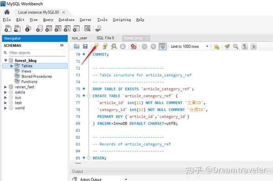Execute statement under cursor icon
Screen dimensions: 273x181
(x=105, y=46)
